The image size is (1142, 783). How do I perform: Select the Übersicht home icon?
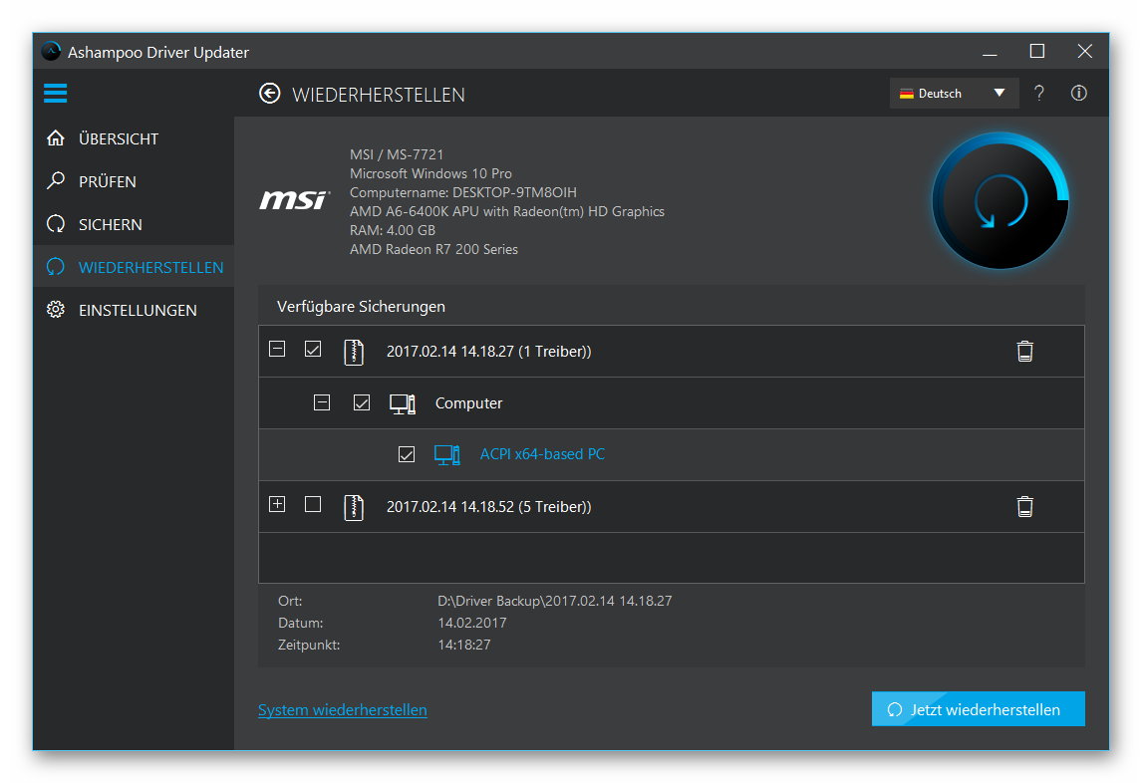coord(56,137)
